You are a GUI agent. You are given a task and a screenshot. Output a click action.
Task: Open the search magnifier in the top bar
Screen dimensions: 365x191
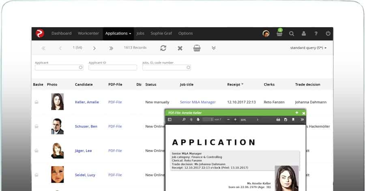(x=291, y=34)
